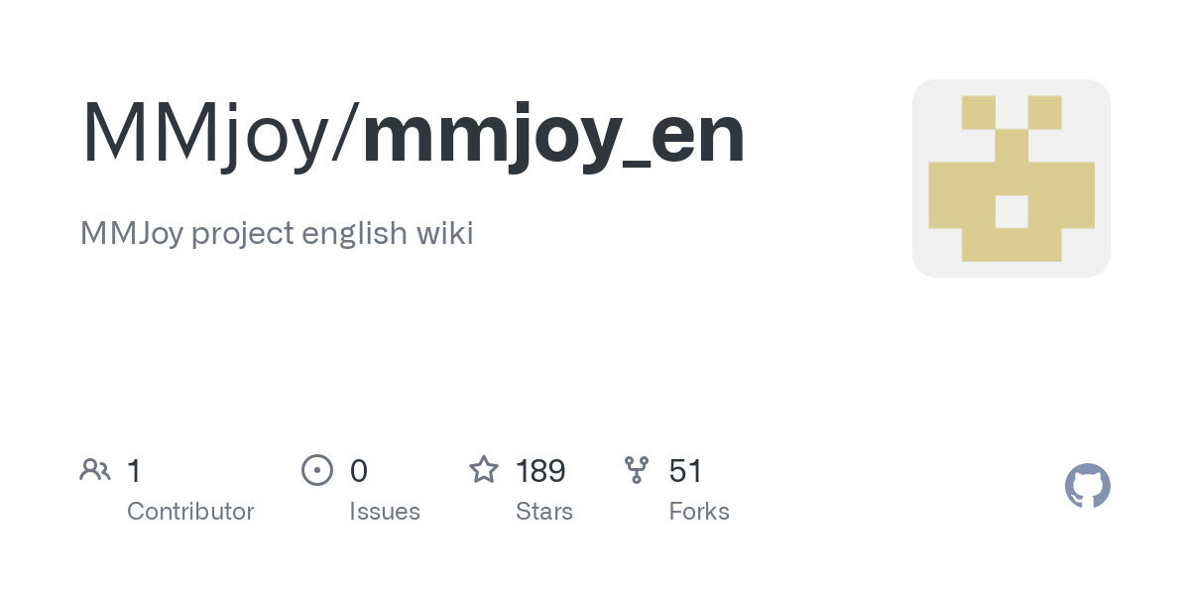Screen dimensions: 1190x595
Task: Open the MMjoy pixelated identicon avatar
Action: point(1011,178)
